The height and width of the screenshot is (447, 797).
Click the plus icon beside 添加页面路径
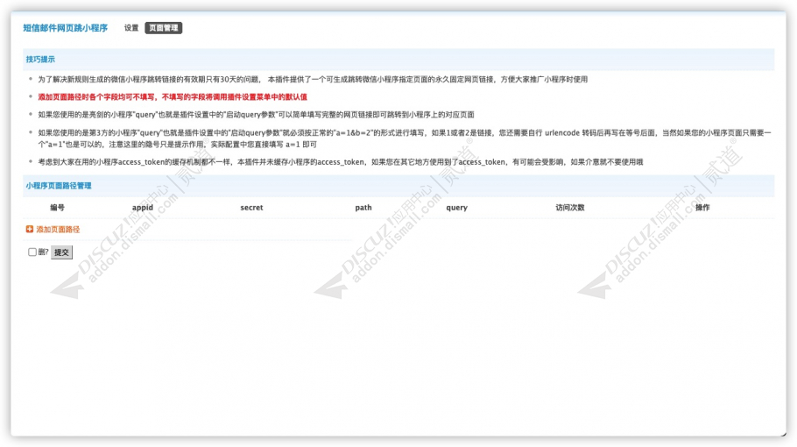30,230
